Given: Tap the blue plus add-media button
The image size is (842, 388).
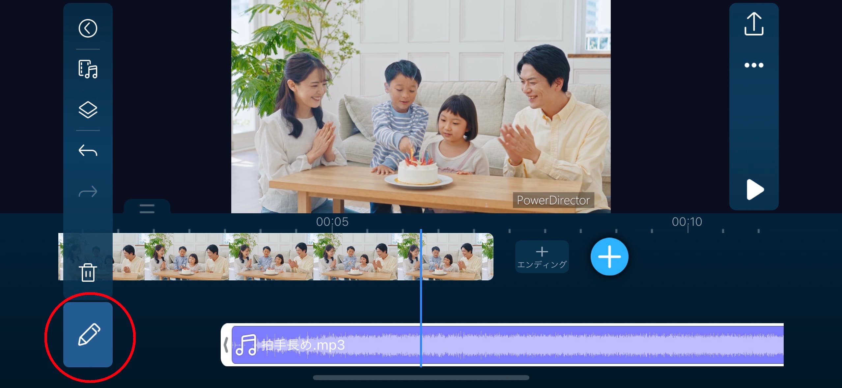Looking at the screenshot, I should [x=609, y=257].
